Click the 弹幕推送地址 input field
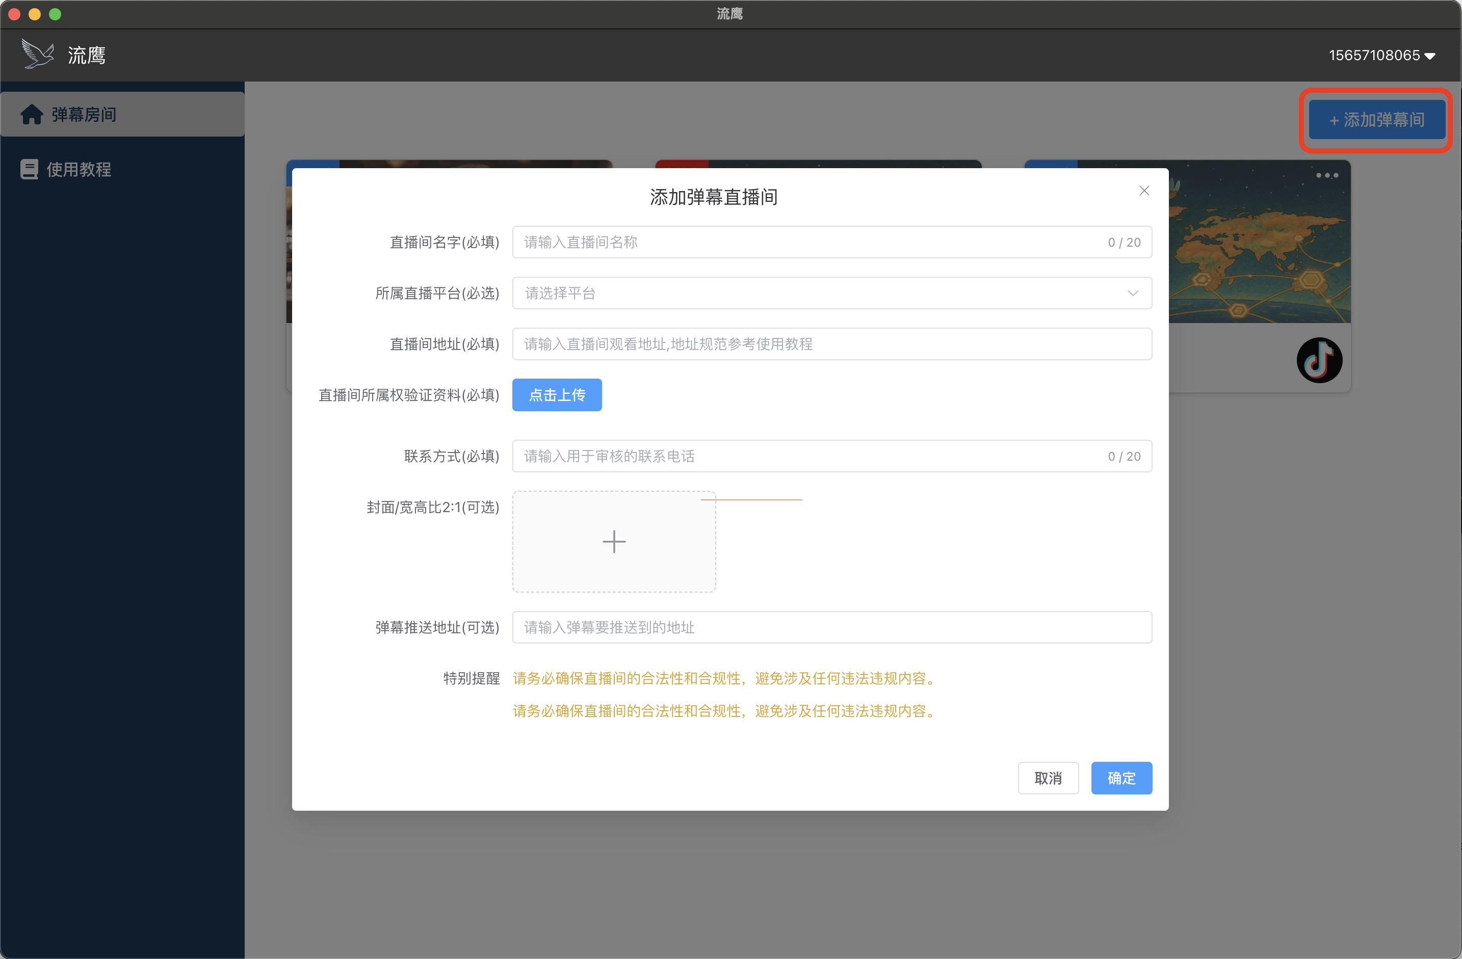Image resolution: width=1462 pixels, height=959 pixels. coord(831,627)
